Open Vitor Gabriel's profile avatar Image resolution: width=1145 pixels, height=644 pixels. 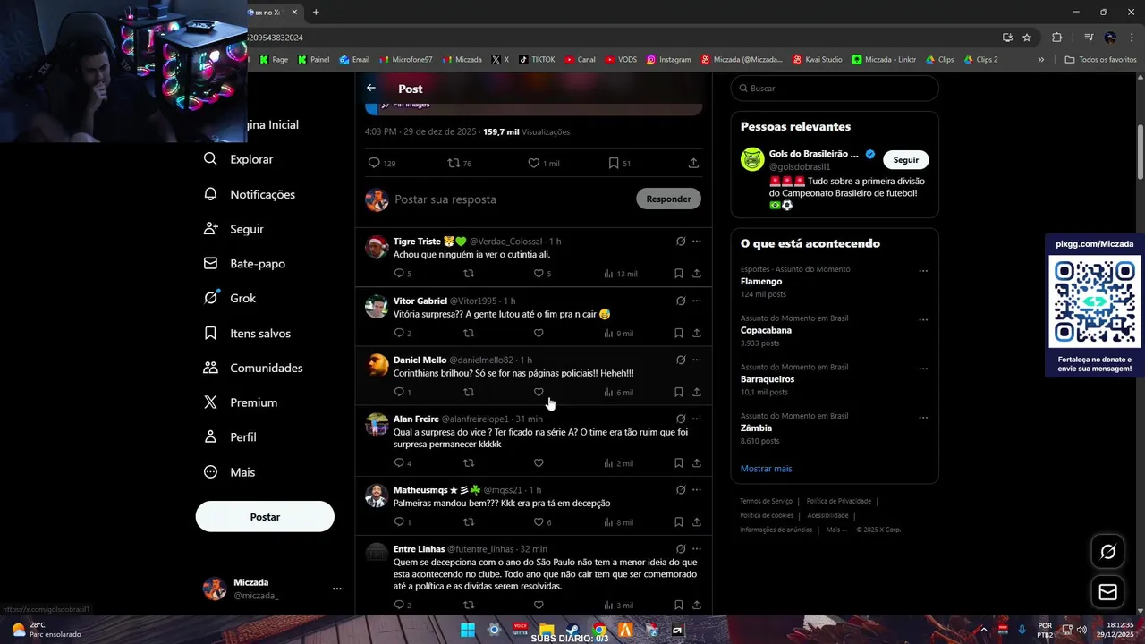pyautogui.click(x=377, y=307)
